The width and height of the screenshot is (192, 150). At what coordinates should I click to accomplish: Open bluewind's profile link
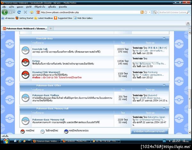(x=152, y=95)
